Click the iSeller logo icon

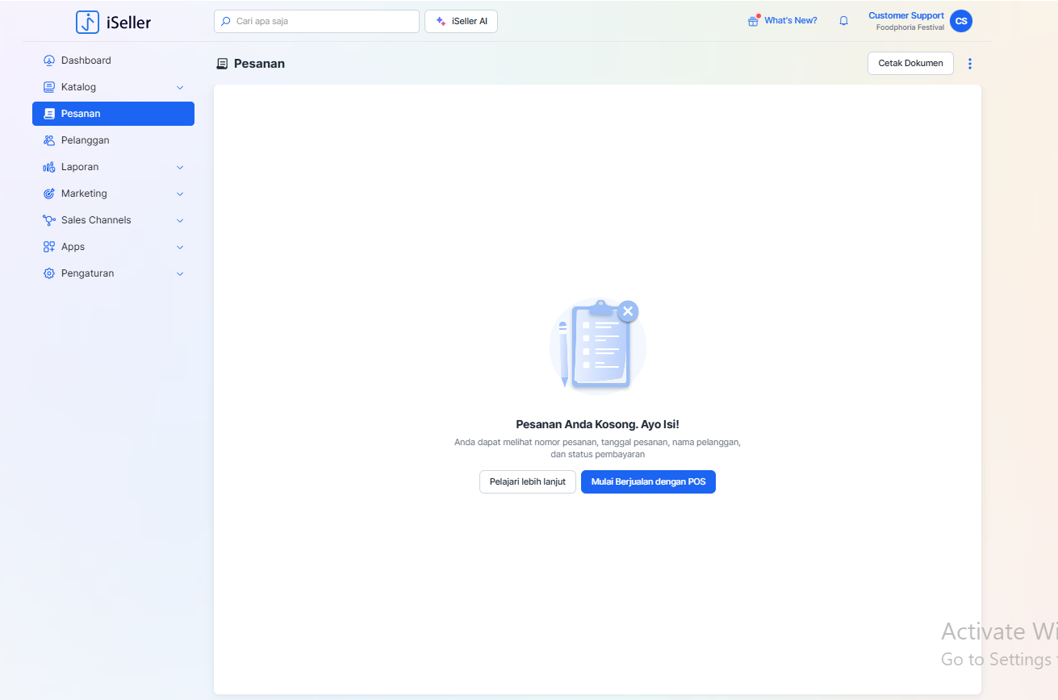tap(87, 22)
